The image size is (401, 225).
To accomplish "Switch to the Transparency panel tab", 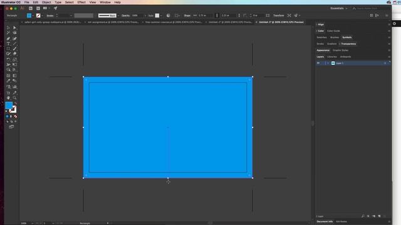I will [x=348, y=44].
